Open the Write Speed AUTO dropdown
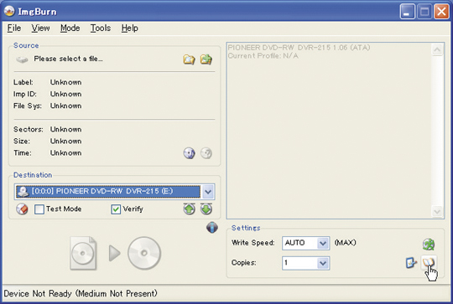 pyautogui.click(x=323, y=243)
